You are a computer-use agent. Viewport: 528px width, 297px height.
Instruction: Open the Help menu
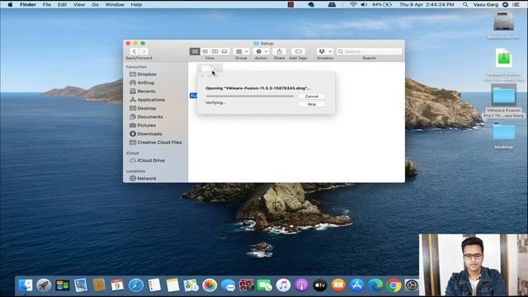[x=136, y=4]
